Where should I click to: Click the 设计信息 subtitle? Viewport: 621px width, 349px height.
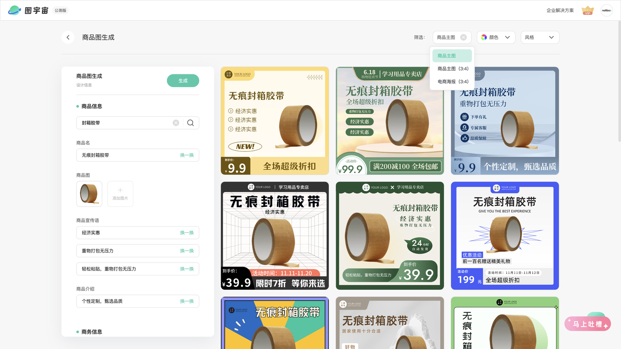(x=84, y=85)
